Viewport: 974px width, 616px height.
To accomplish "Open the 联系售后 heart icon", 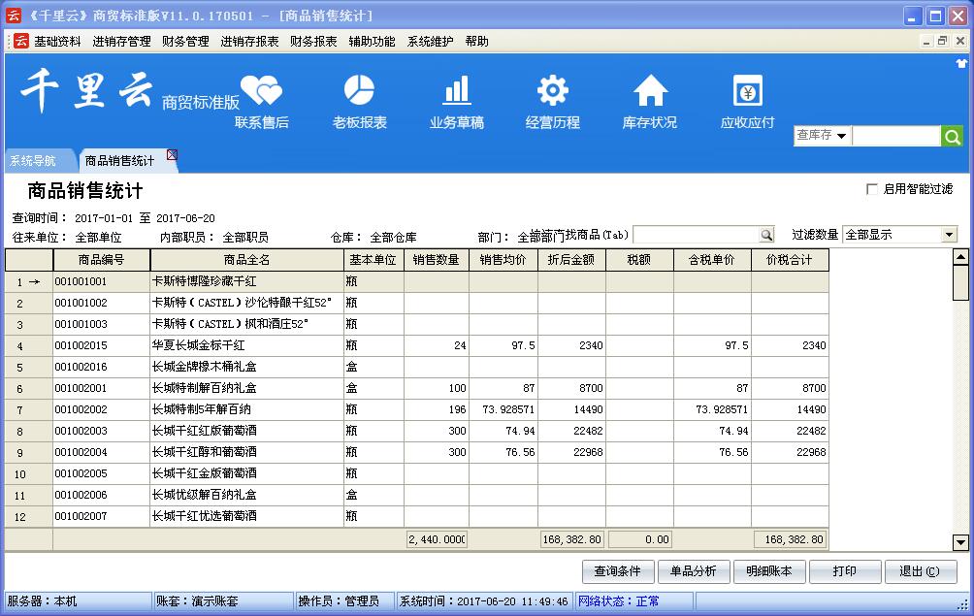I will [x=261, y=91].
